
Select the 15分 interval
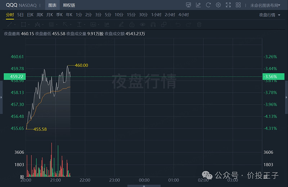[x=131, y=15]
